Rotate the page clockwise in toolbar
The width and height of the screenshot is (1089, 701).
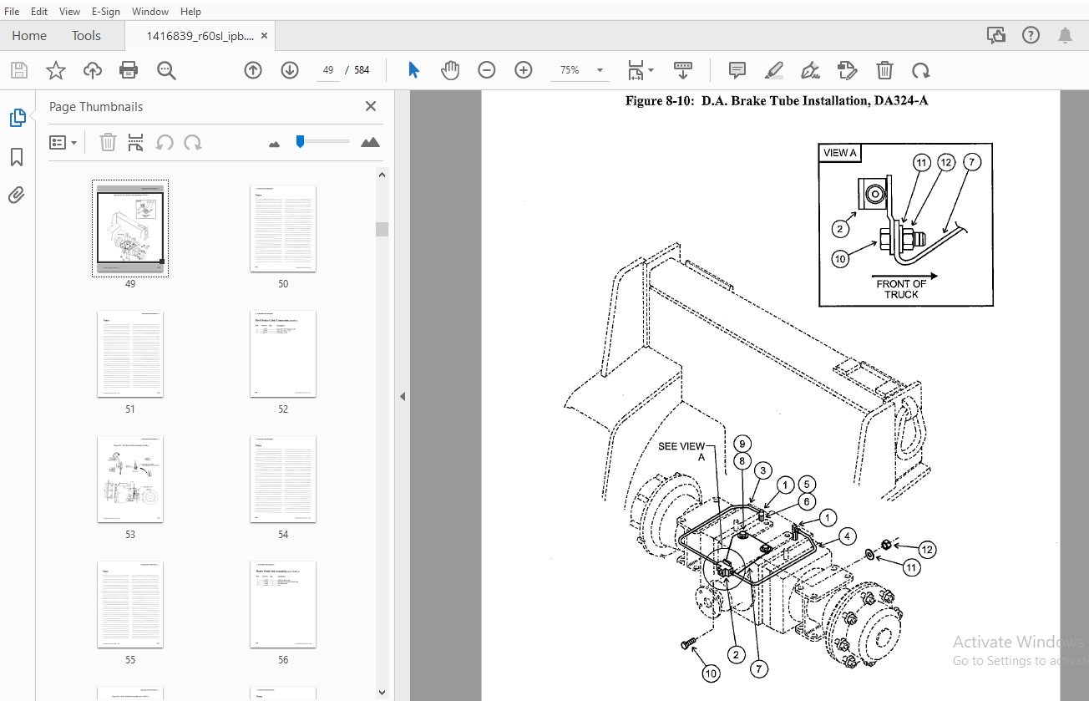920,70
